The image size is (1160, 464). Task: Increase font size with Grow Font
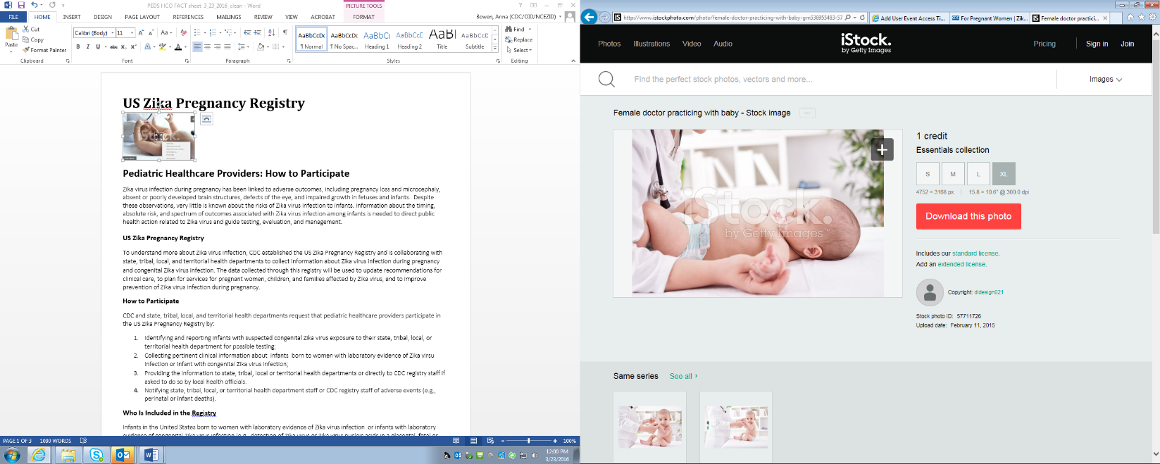pos(141,32)
